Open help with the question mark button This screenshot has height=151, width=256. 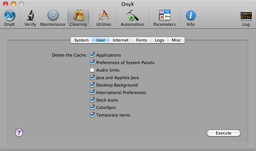[19, 133]
